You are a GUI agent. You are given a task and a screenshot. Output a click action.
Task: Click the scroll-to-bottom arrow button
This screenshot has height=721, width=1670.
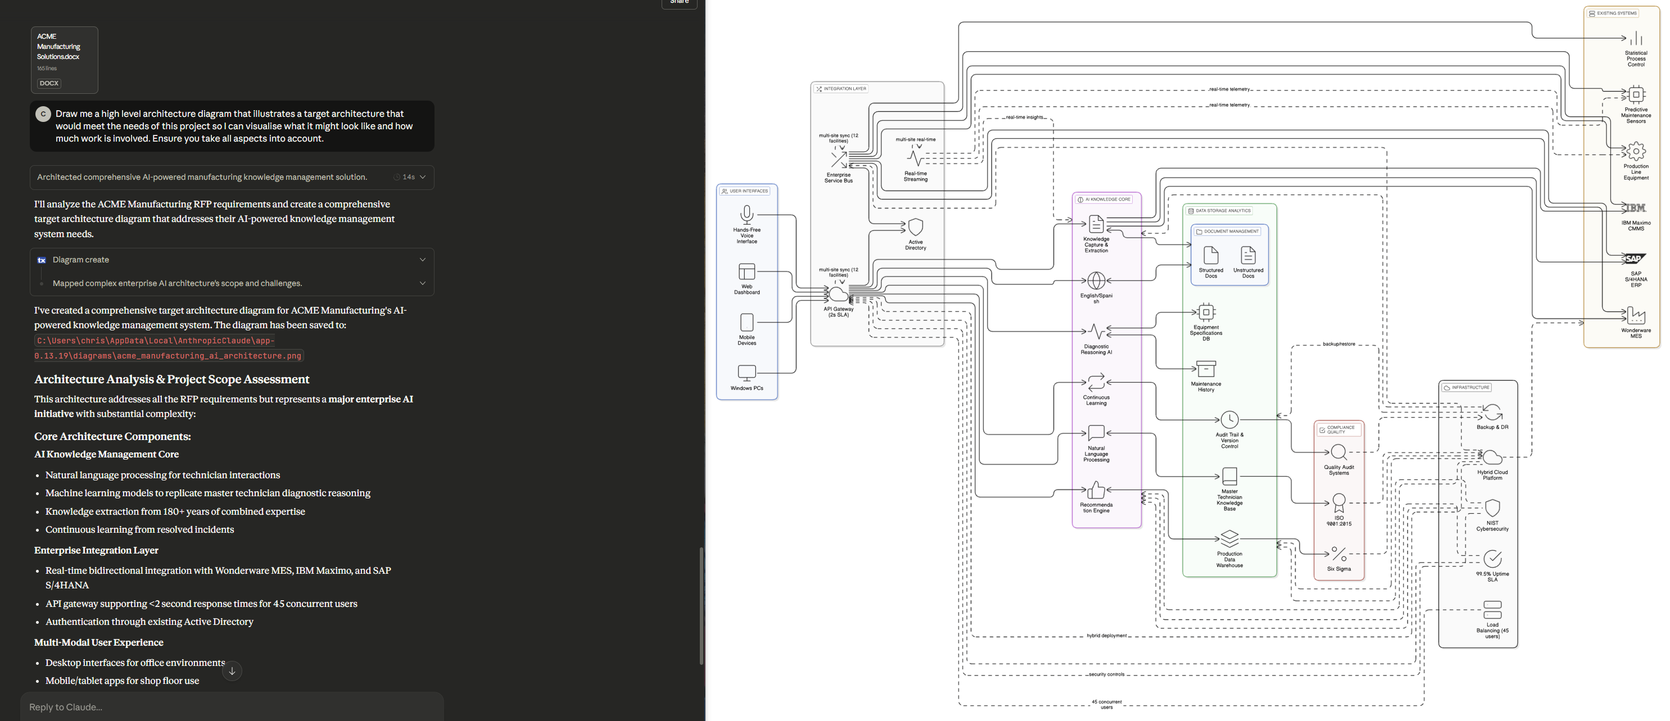[232, 671]
